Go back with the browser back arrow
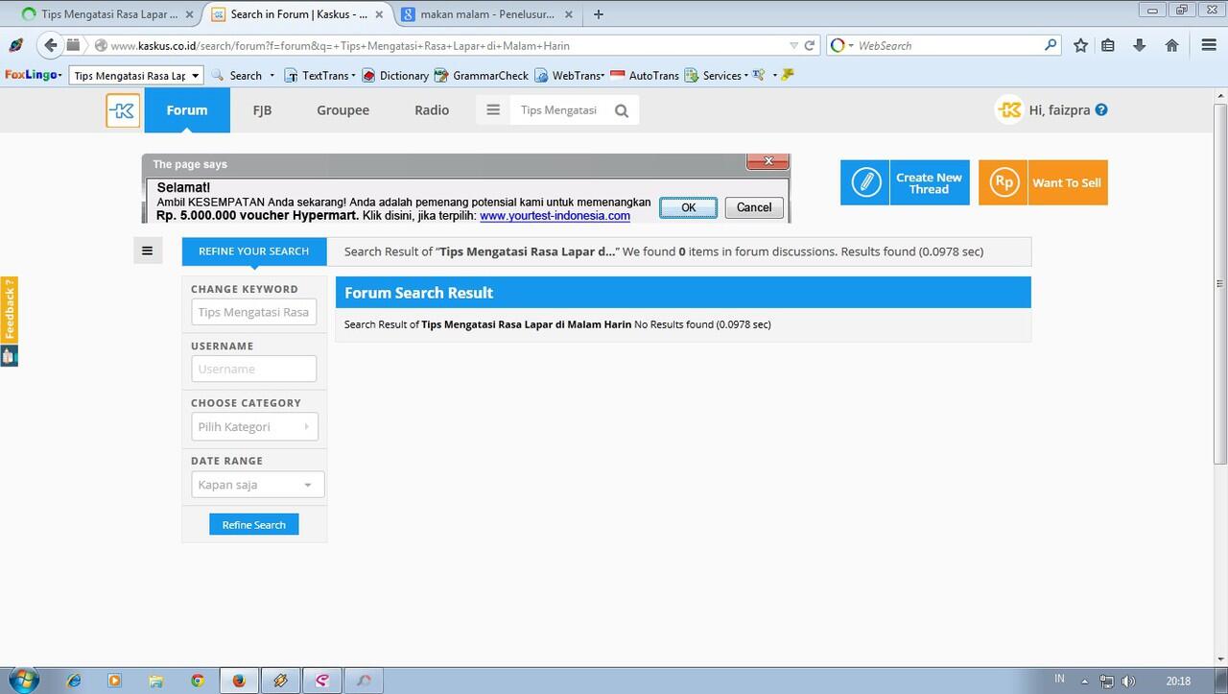This screenshot has height=694, width=1228. tap(50, 45)
